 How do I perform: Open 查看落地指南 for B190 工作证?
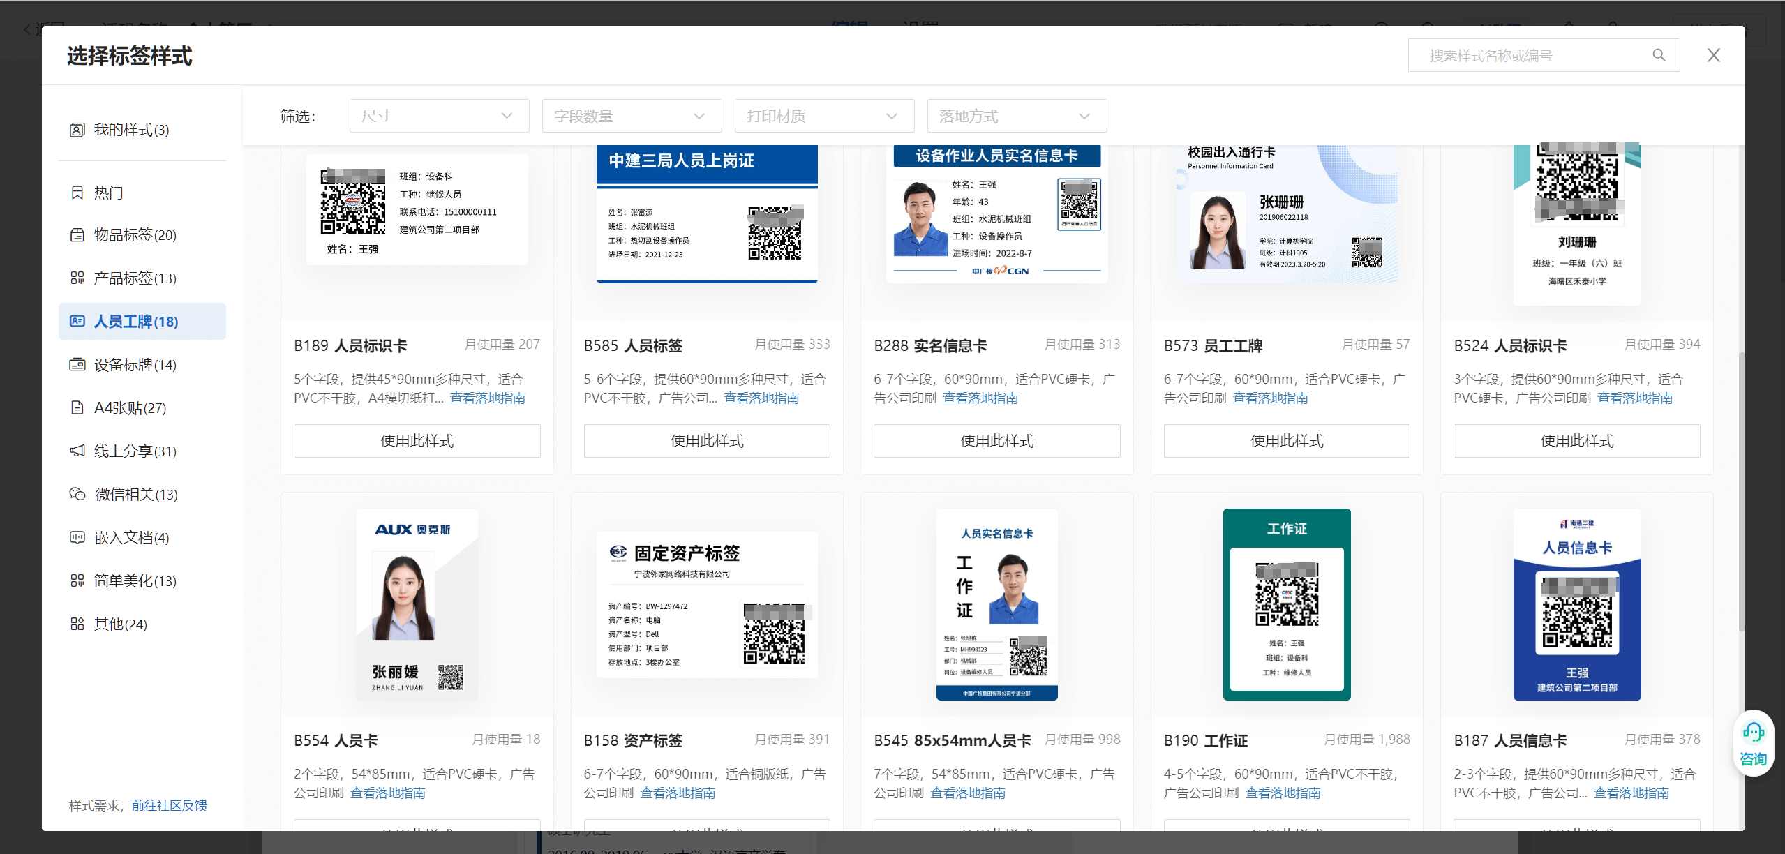[1283, 793]
